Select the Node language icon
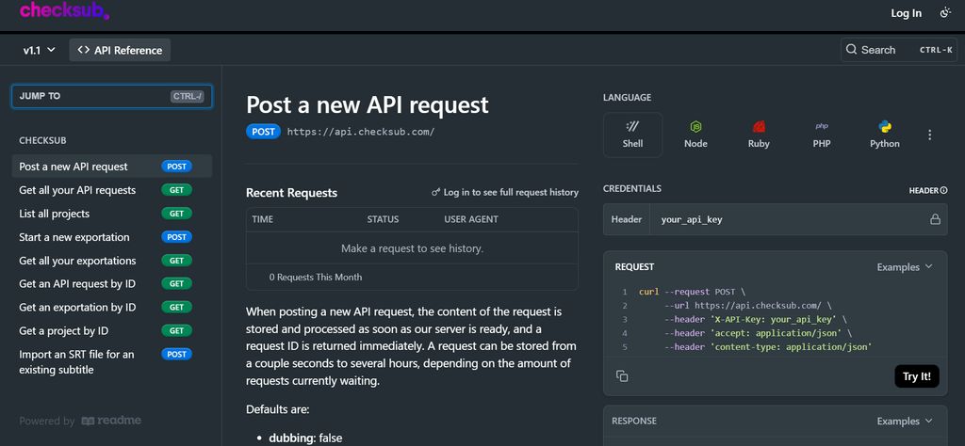965x446 pixels. [x=695, y=135]
